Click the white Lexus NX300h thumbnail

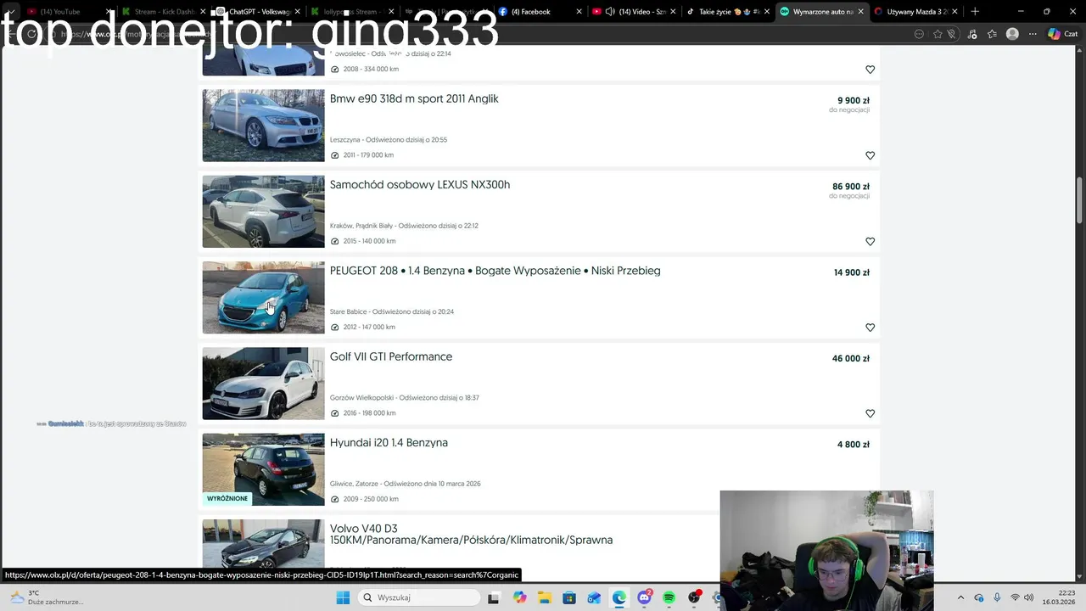click(263, 211)
